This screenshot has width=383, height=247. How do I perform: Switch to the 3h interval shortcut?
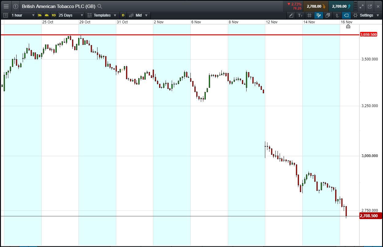coord(40,15)
